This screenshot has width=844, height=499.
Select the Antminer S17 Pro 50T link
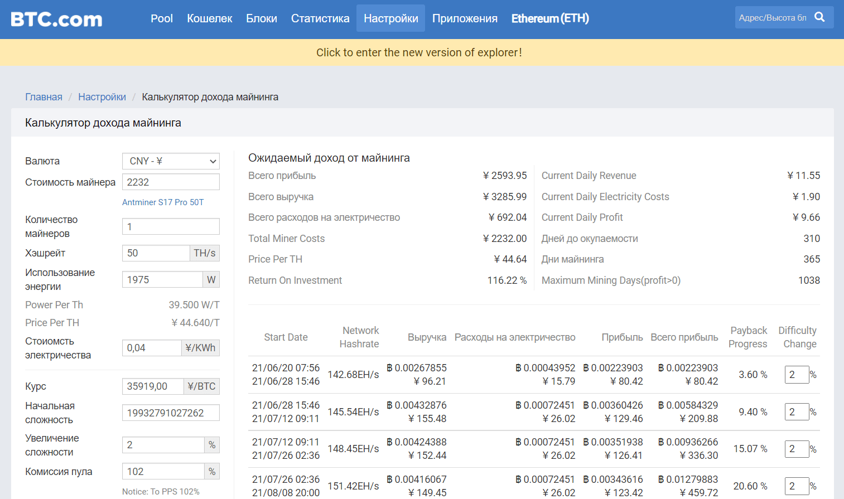(163, 202)
